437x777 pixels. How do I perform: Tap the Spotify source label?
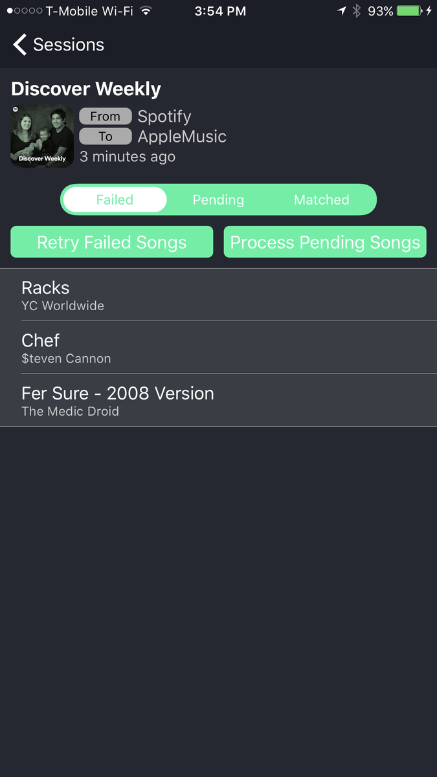point(164,117)
